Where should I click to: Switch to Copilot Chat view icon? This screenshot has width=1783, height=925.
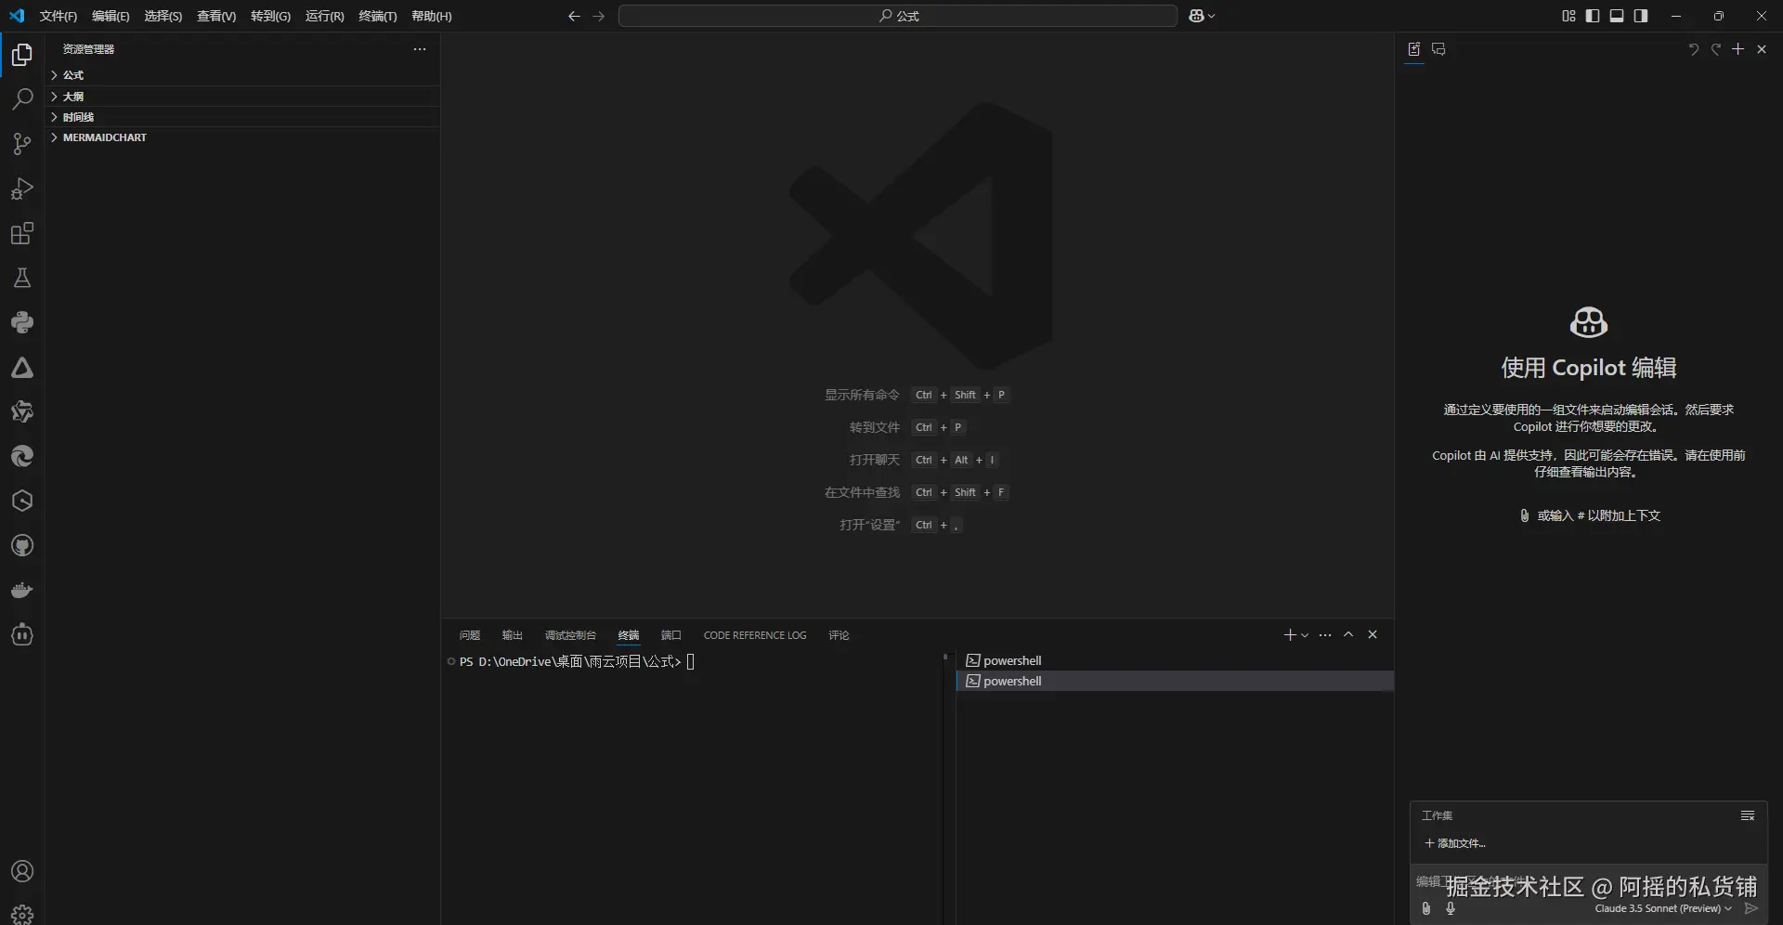tap(1438, 49)
